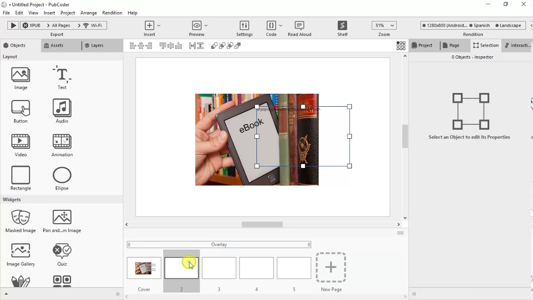The image size is (533, 300).
Task: Open the Arrange menu
Action: (x=88, y=13)
